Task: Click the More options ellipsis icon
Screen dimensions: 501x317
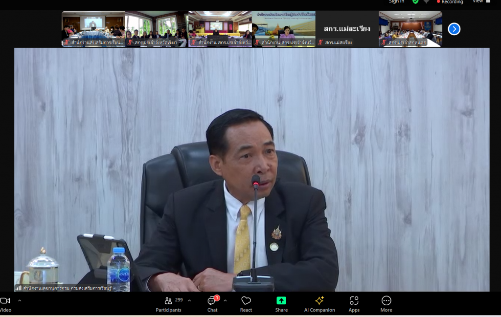Action: [x=386, y=303]
